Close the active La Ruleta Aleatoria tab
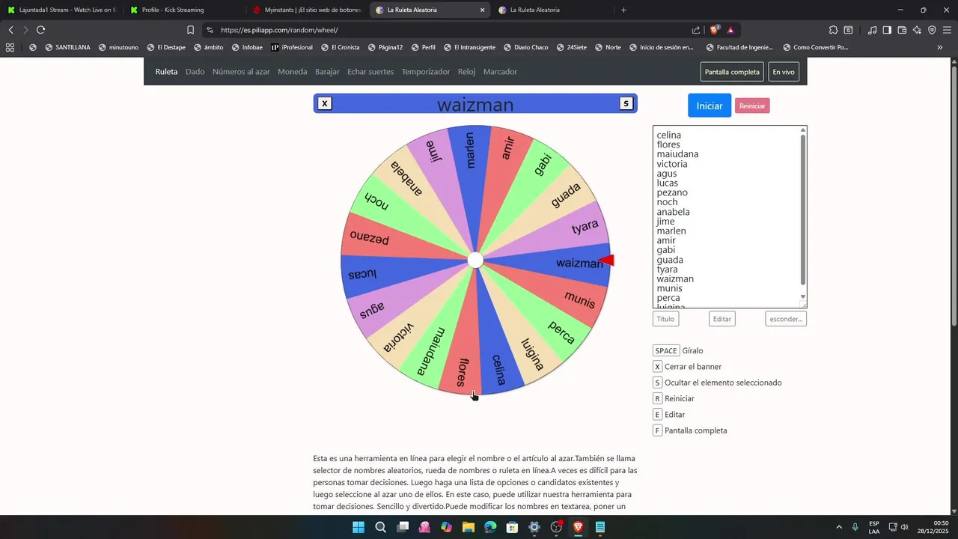Screen dimensions: 958x539 click(x=482, y=10)
